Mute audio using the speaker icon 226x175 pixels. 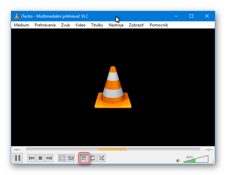[x=178, y=160]
